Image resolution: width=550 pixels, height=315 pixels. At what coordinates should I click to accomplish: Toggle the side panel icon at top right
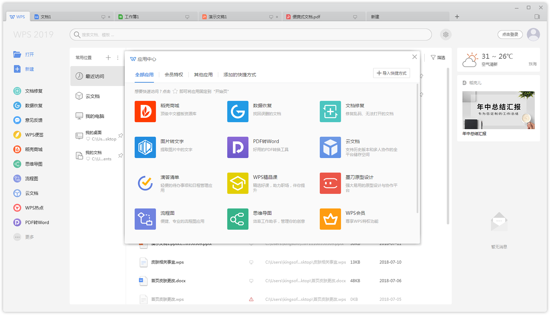[537, 17]
